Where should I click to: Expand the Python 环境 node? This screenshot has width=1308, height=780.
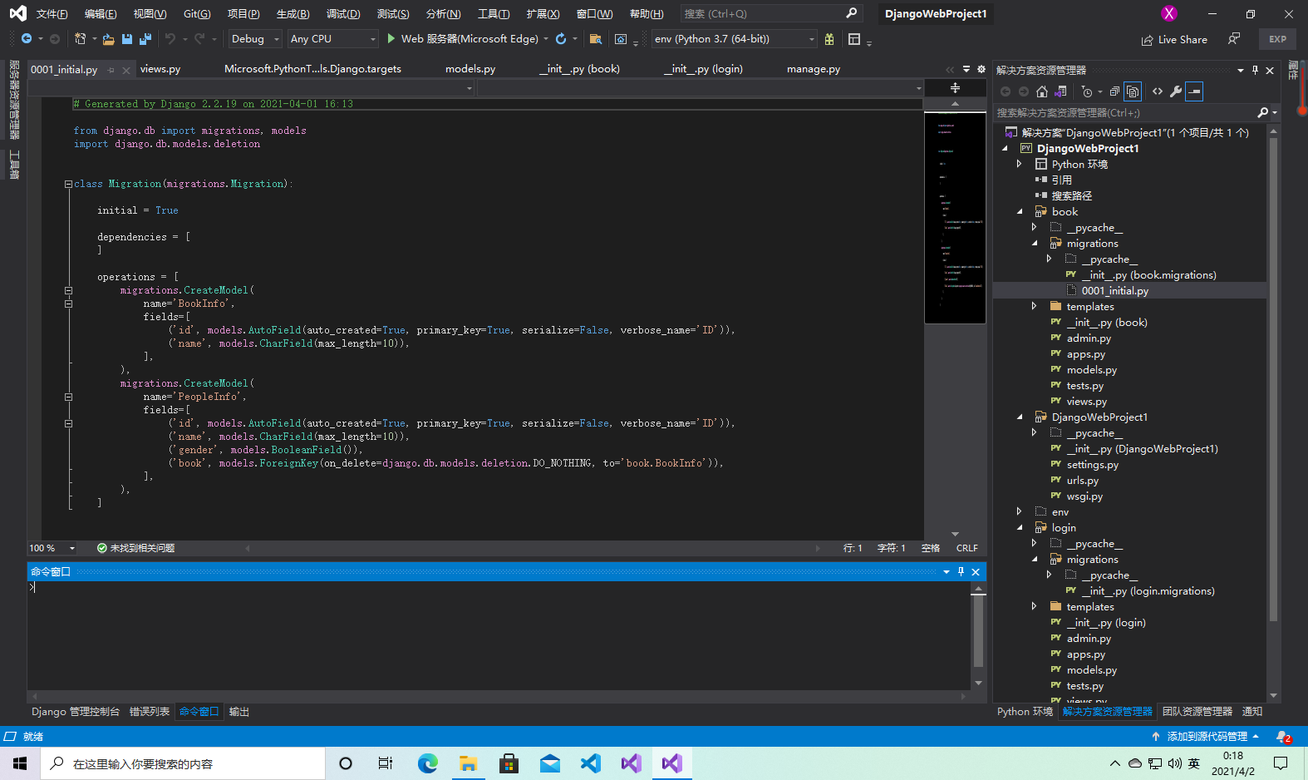click(1020, 164)
